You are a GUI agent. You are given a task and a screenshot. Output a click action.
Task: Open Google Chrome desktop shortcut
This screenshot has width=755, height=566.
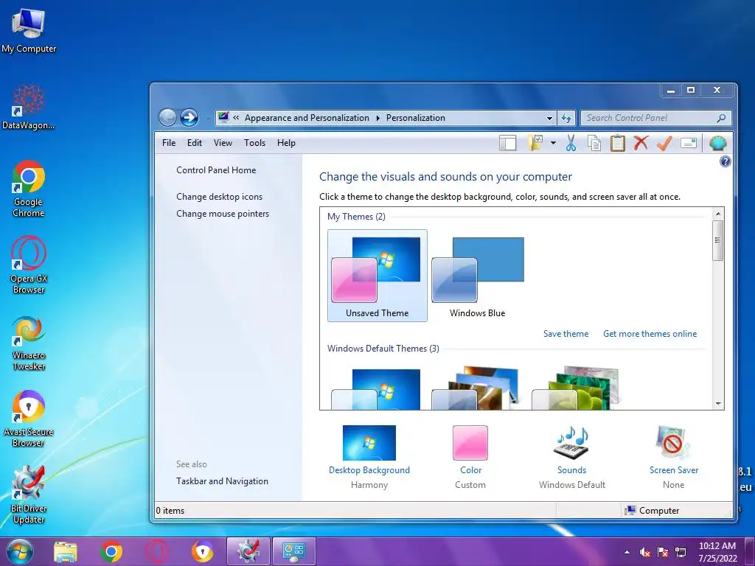[29, 189]
